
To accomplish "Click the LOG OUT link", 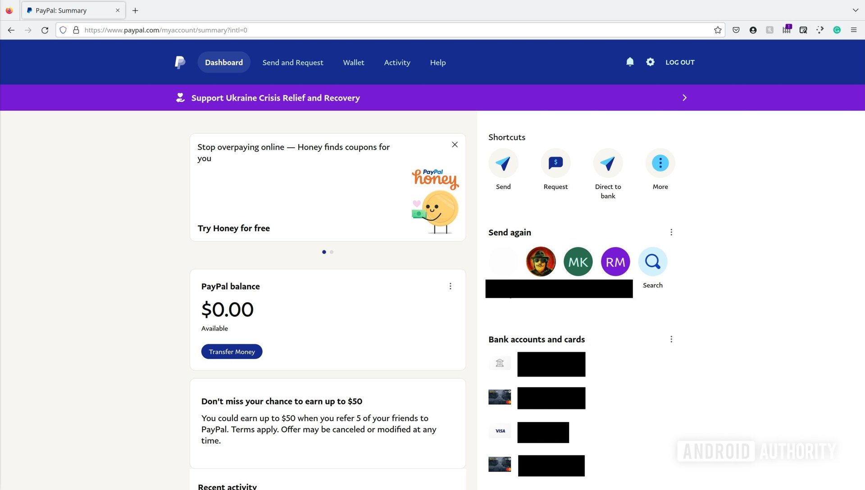I will [680, 62].
